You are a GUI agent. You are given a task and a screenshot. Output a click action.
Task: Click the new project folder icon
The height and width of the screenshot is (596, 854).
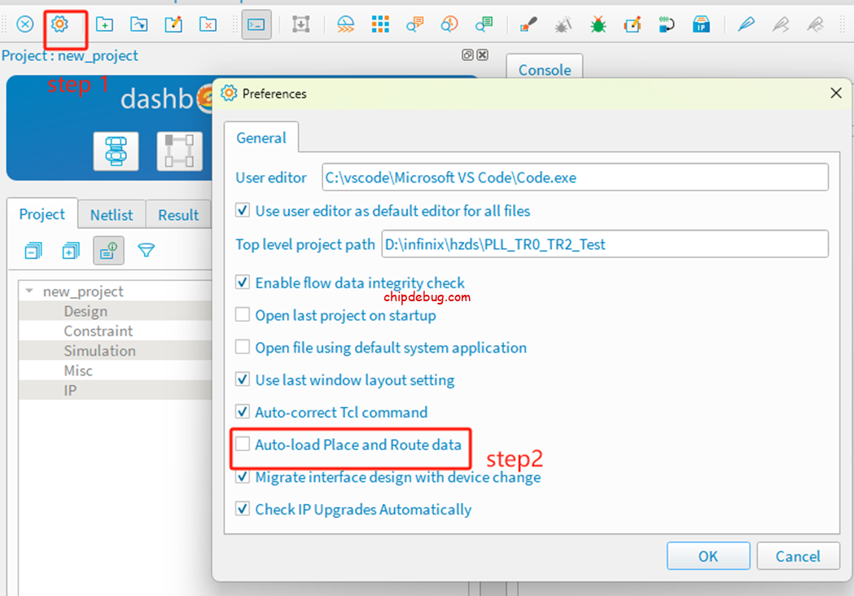[104, 24]
